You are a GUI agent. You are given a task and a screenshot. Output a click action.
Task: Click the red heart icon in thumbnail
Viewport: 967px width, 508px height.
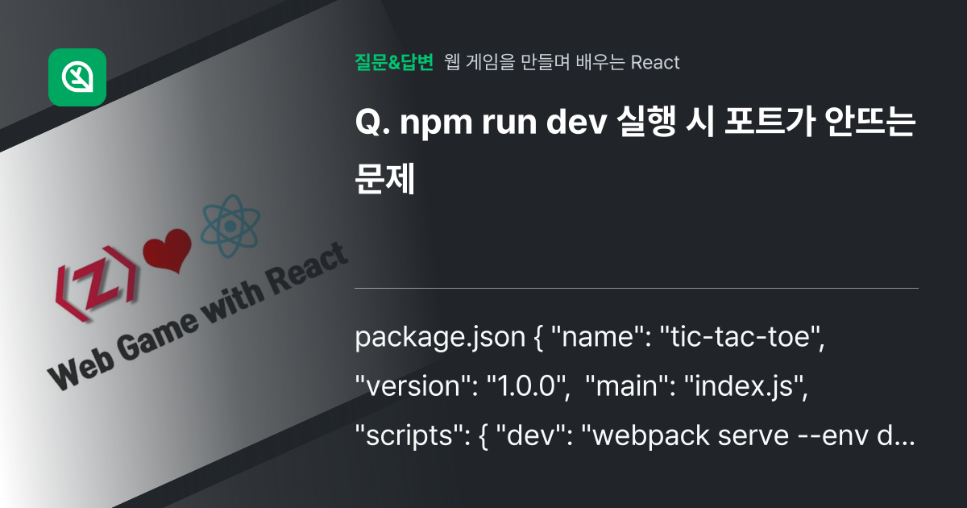167,251
